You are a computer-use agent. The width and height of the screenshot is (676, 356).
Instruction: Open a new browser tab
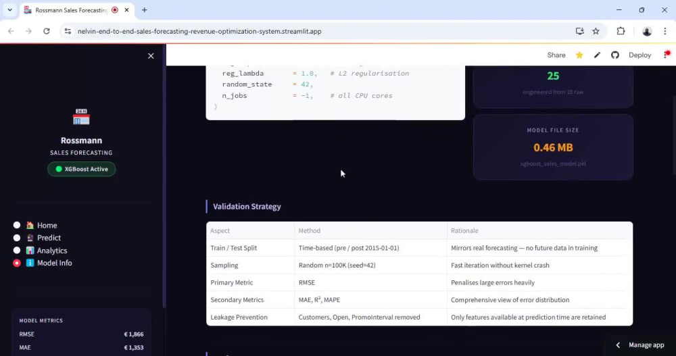(x=145, y=10)
